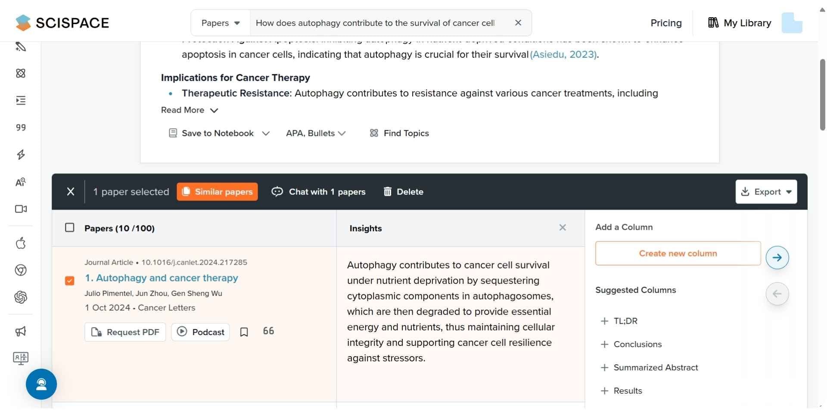Open the AI Detector tool
Screen dimensions: 827x413
tap(20, 182)
